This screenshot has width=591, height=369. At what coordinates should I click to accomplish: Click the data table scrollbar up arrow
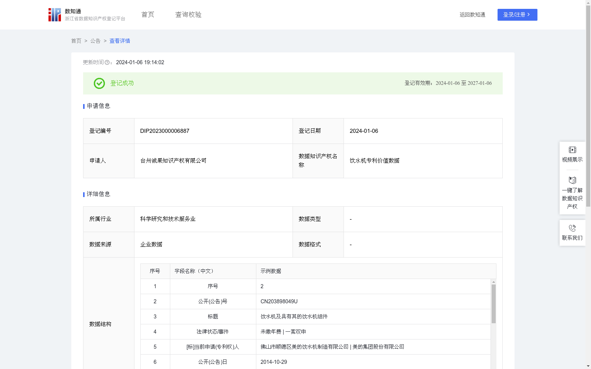[x=493, y=282]
